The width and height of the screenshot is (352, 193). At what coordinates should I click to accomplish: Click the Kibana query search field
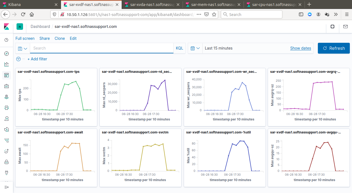click(102, 48)
